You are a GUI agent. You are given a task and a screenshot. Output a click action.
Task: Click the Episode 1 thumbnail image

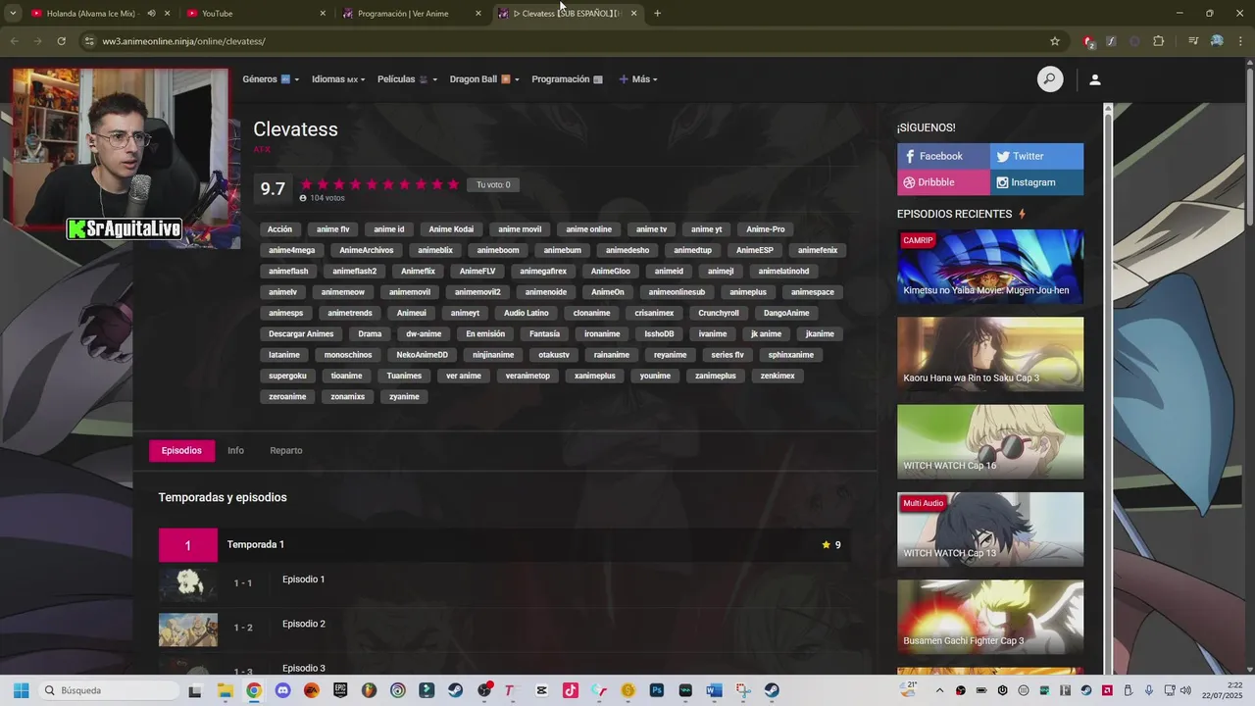pyautogui.click(x=188, y=584)
